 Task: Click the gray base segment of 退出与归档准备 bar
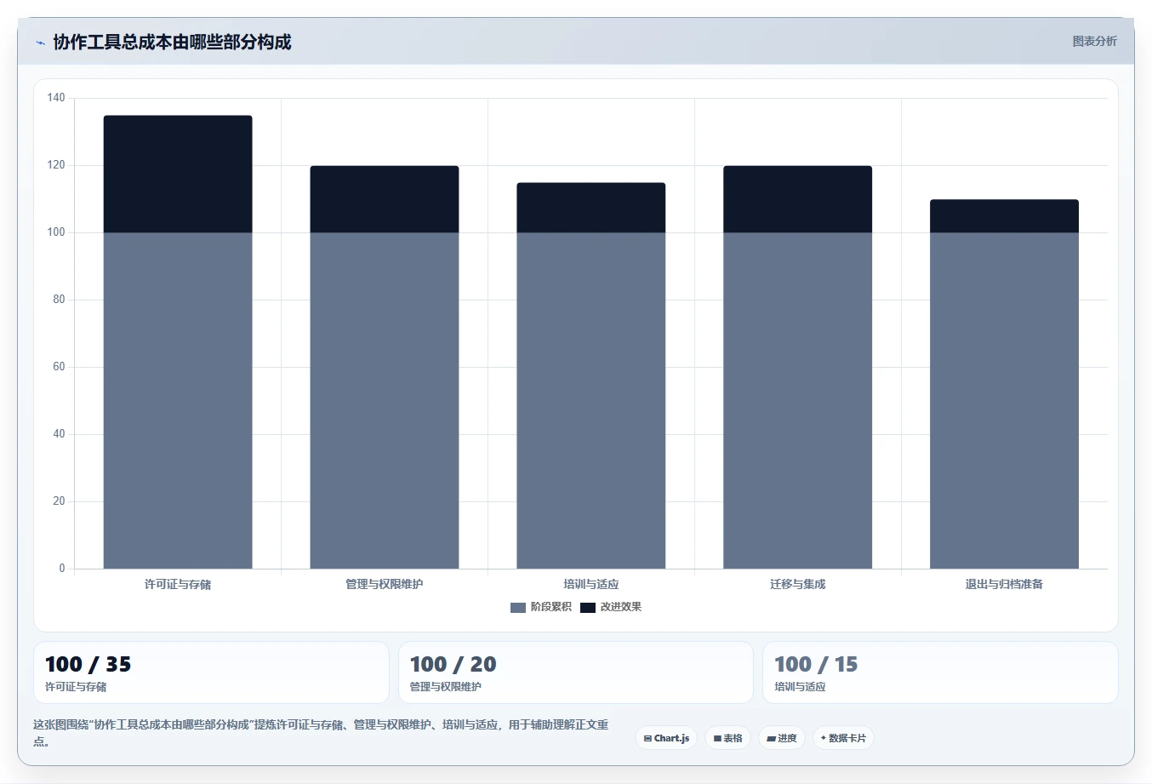(1004, 400)
